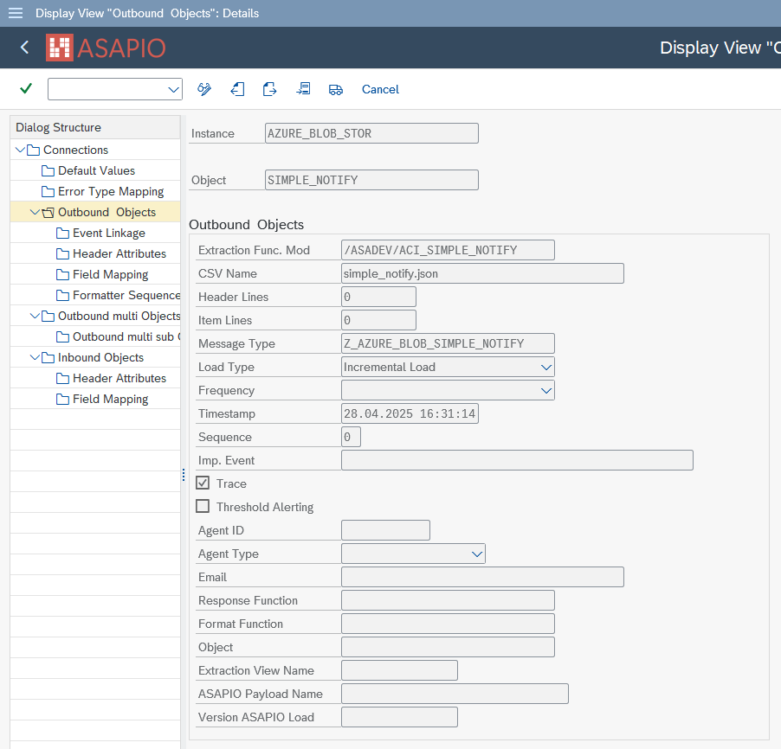
Task: Click the transport truck icon
Action: 336,90
